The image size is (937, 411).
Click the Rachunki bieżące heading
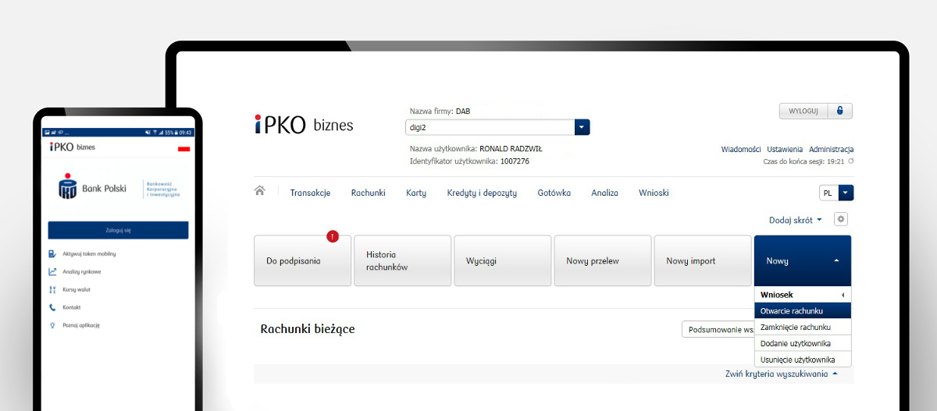coord(308,329)
